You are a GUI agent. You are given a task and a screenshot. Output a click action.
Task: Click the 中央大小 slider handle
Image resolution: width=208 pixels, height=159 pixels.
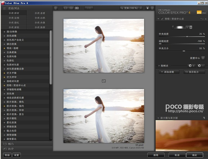point(184,51)
